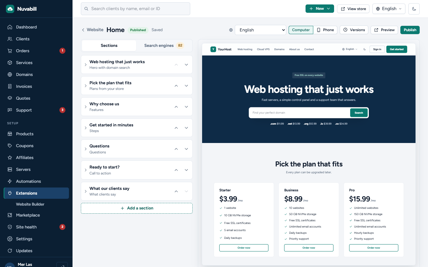This screenshot has width=428, height=267.
Task: Click the Nuvabill logo icon
Action: 10,9
